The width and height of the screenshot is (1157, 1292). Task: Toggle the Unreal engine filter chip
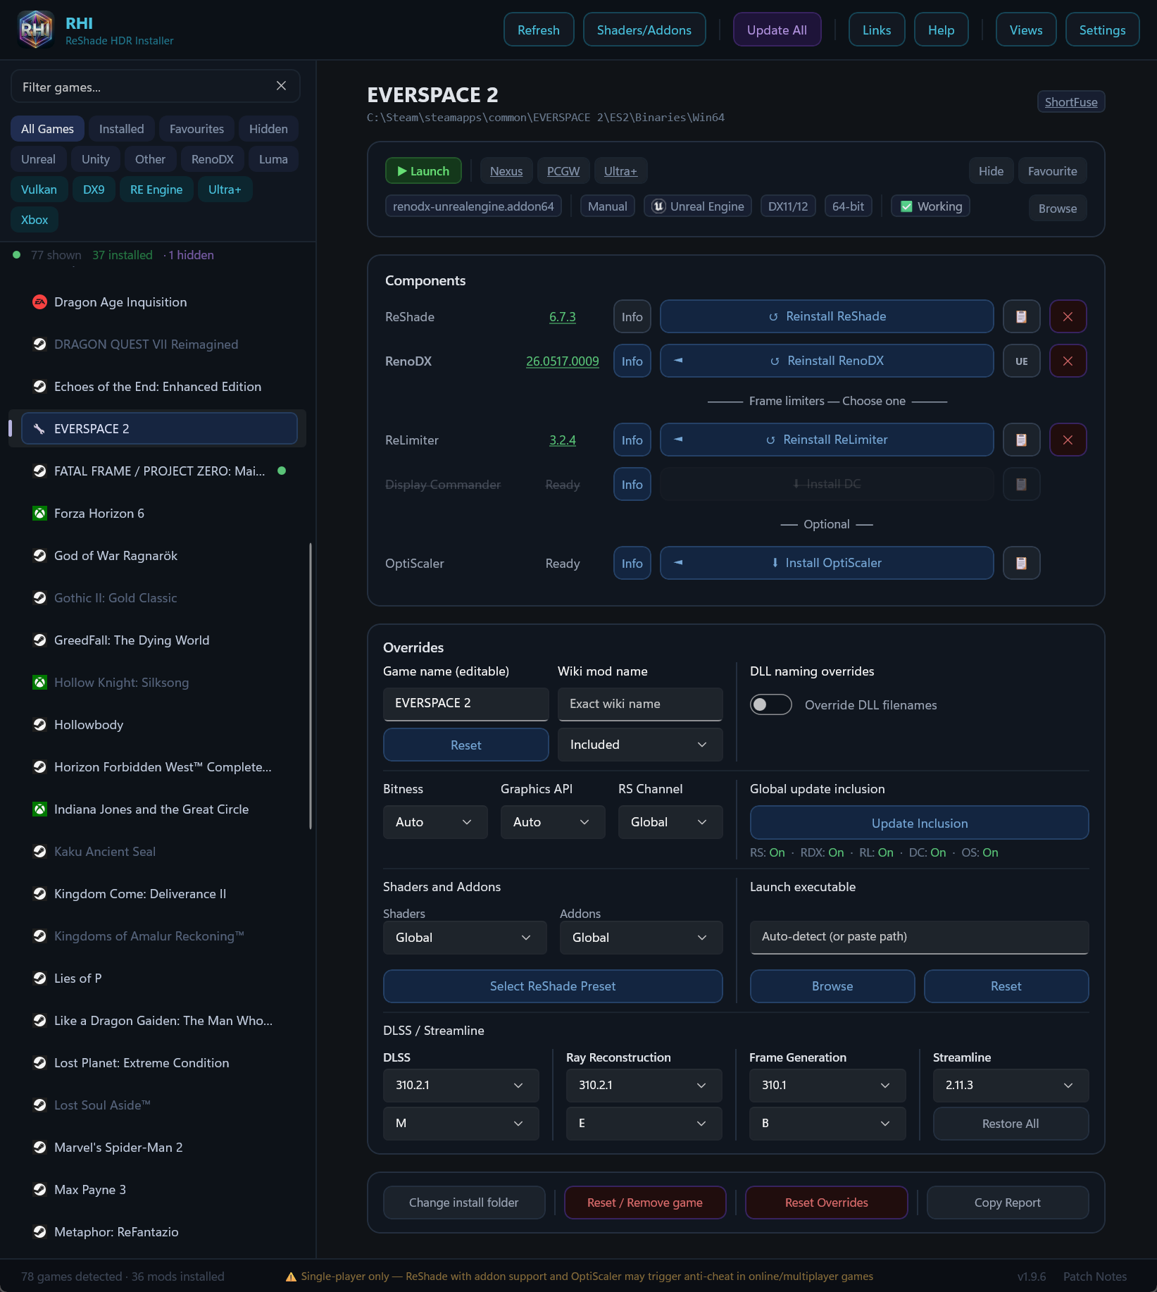tap(38, 159)
